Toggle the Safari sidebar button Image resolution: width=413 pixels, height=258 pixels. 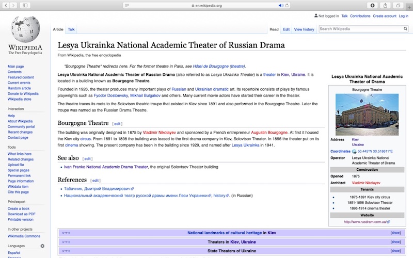[x=25, y=5]
